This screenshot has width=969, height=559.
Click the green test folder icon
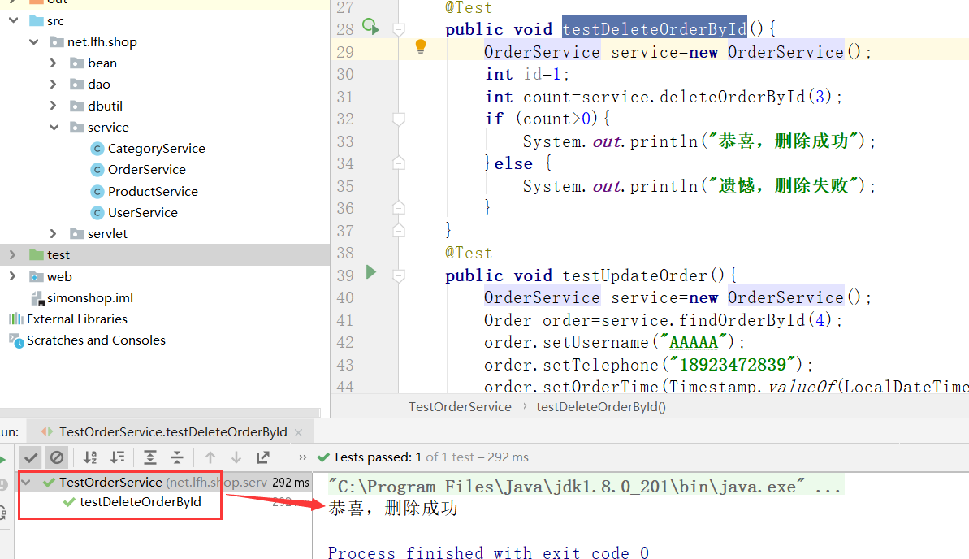tap(37, 255)
